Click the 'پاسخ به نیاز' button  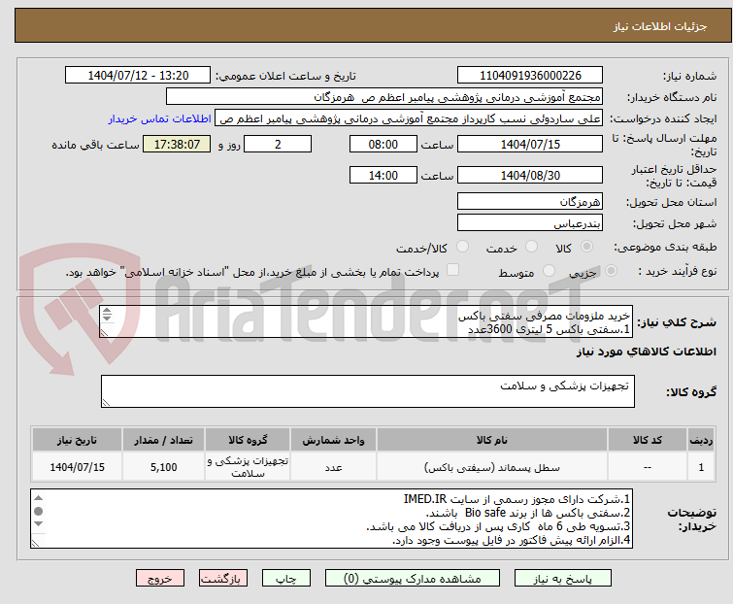[562, 579]
